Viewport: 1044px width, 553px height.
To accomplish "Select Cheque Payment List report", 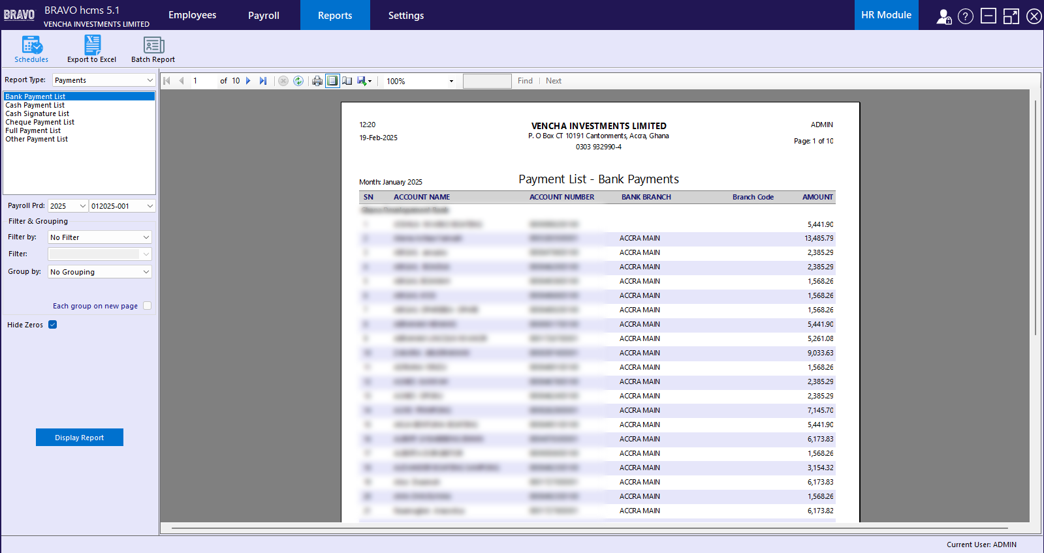I will pyautogui.click(x=40, y=122).
